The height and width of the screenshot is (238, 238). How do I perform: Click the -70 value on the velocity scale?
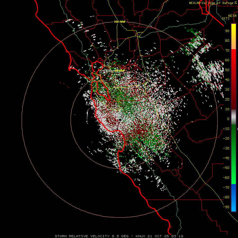point(226,187)
